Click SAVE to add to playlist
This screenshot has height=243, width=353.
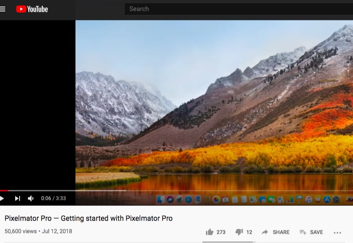[311, 232]
